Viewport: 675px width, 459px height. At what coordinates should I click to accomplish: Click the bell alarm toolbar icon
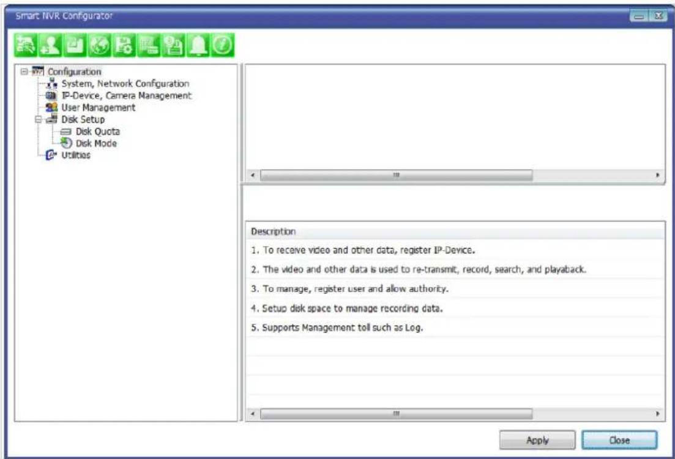point(198,45)
